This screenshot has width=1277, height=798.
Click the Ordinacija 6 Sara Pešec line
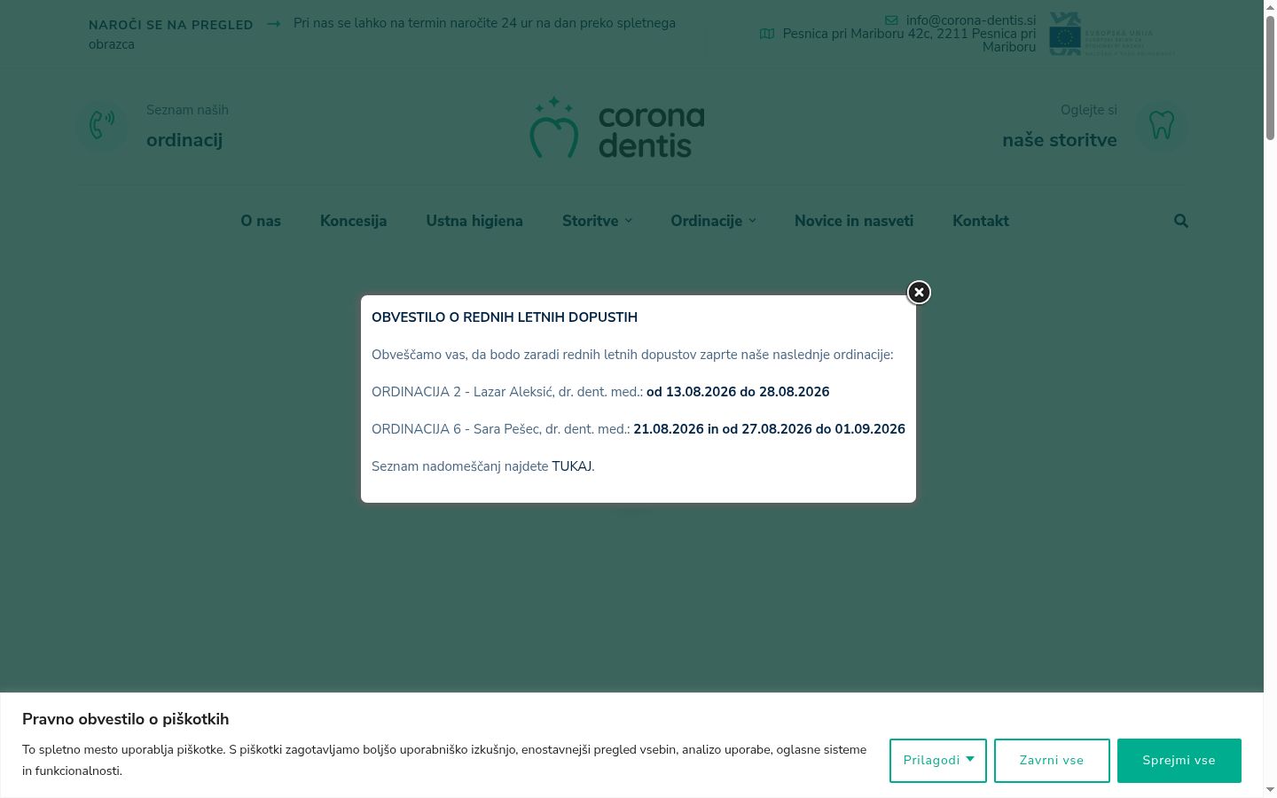(x=638, y=429)
